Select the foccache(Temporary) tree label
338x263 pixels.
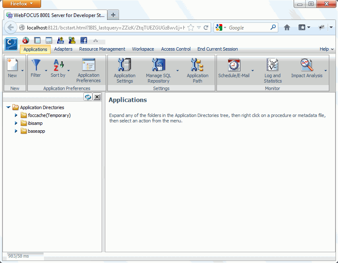pos(49,115)
